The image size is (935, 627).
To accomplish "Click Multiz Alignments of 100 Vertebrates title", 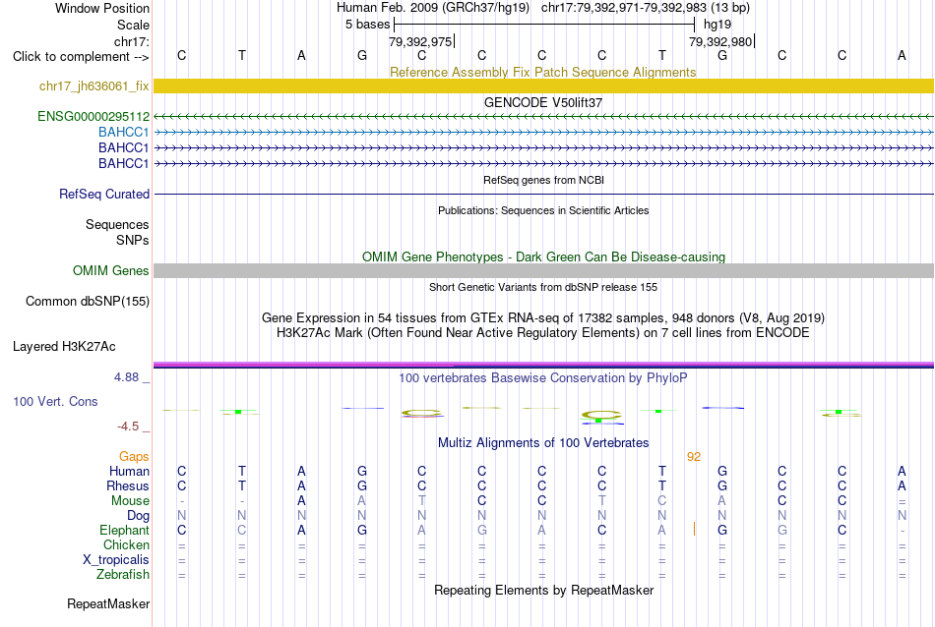I will point(543,443).
